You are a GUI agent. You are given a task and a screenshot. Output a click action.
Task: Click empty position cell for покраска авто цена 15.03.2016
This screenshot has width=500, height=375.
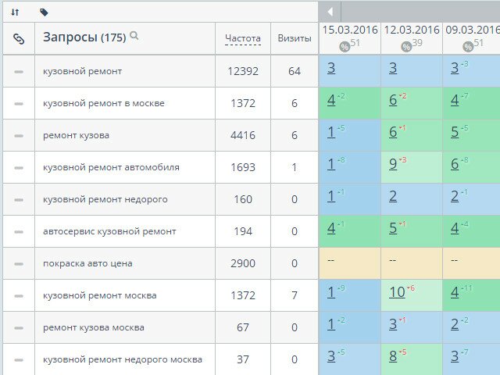click(x=350, y=263)
